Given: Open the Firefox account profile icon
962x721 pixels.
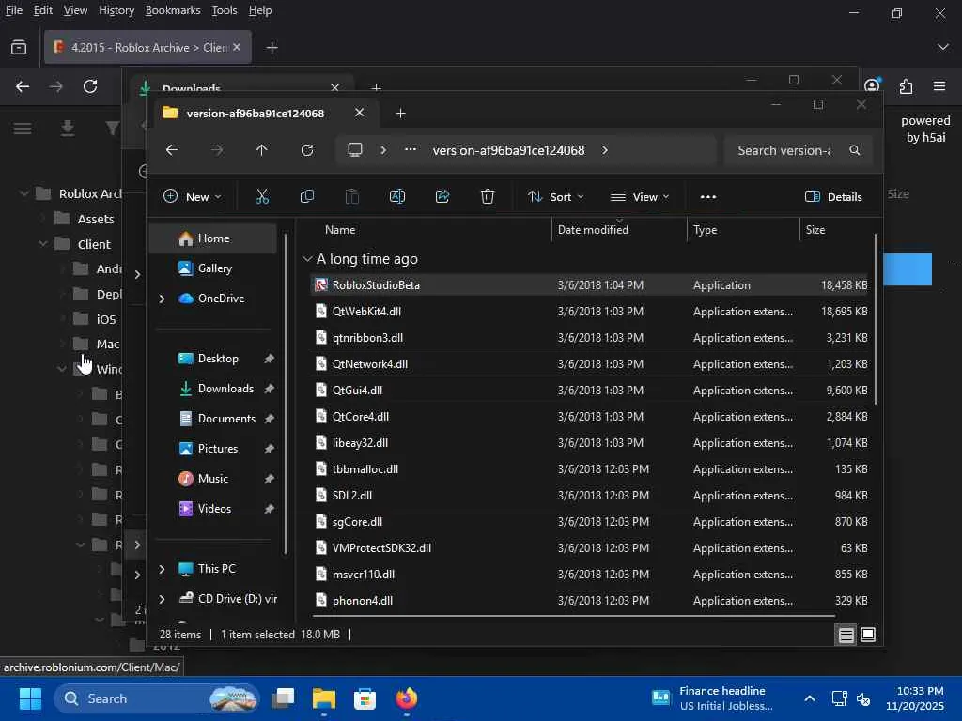Looking at the screenshot, I should [872, 85].
